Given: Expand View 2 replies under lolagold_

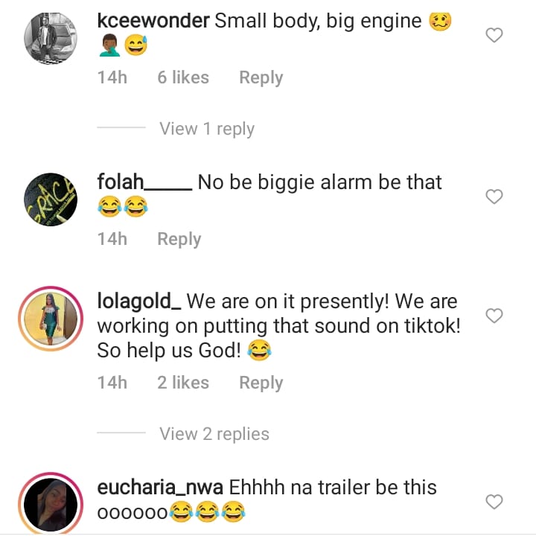Looking at the screenshot, I should click(x=214, y=434).
